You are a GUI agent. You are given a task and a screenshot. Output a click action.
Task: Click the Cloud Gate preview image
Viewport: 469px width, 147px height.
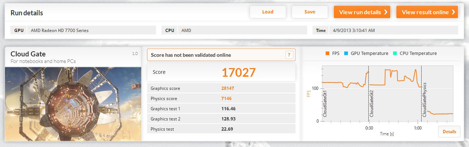point(73,103)
